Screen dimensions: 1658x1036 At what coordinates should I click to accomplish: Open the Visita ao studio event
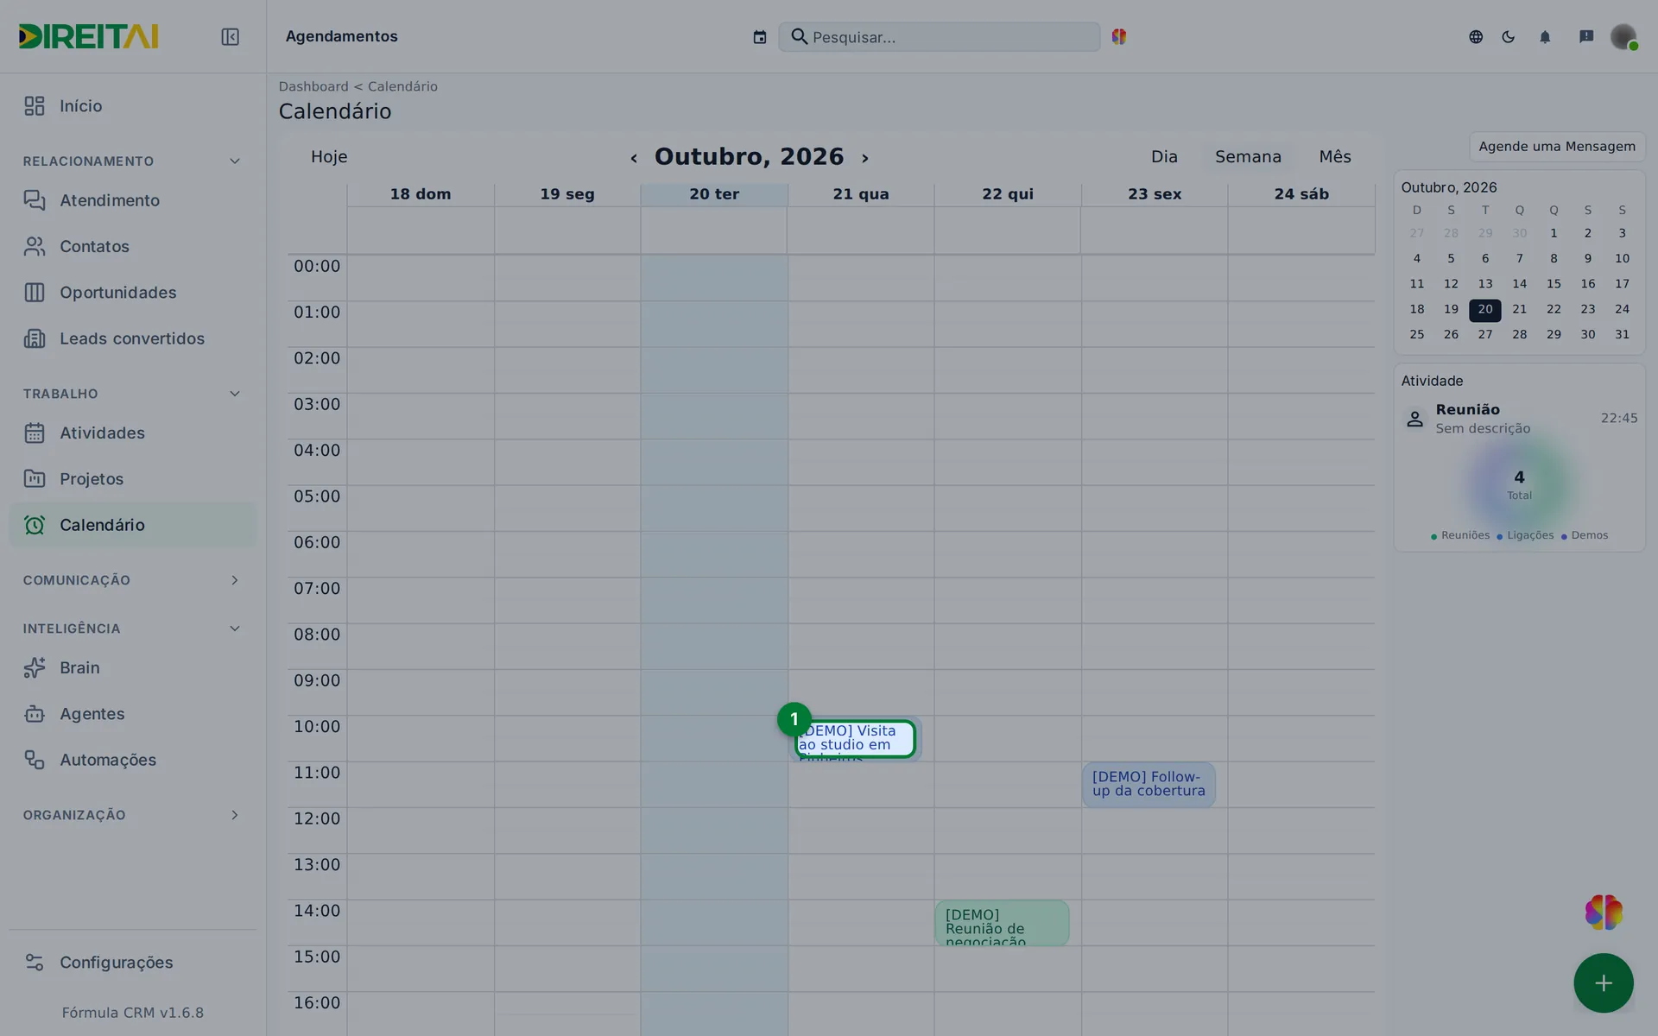click(x=855, y=740)
